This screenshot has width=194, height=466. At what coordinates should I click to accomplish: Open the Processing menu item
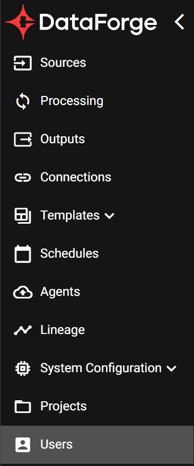[x=97, y=101]
